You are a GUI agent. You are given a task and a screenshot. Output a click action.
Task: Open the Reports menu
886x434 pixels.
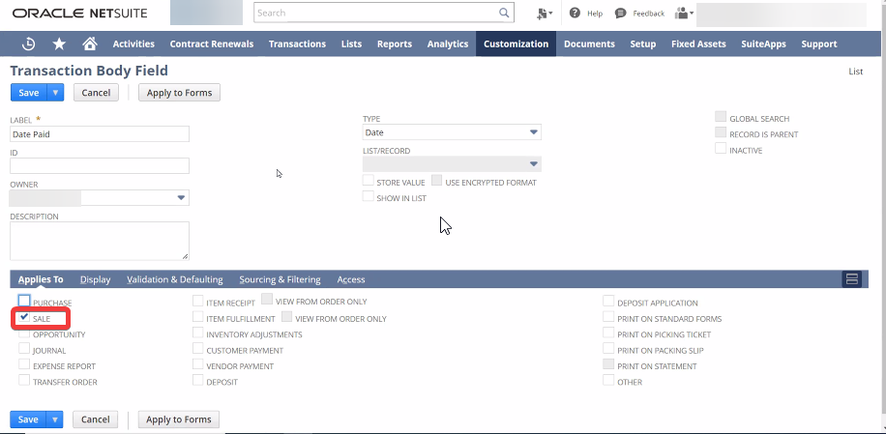[x=395, y=44]
